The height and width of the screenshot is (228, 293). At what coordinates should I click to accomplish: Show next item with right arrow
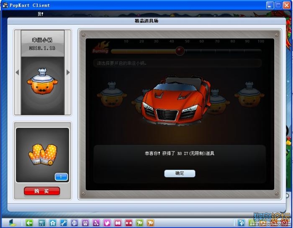[x=68, y=73]
